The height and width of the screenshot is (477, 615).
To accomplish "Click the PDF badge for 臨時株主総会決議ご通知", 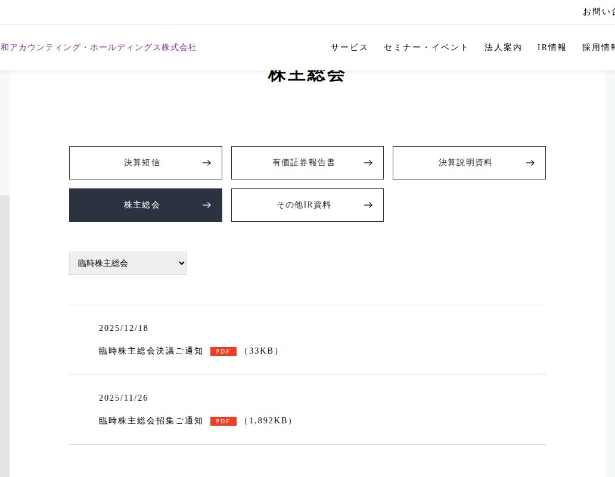I will coord(223,351).
